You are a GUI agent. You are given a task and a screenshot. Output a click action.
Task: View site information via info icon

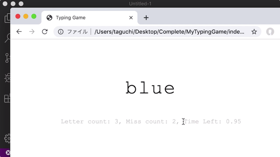pos(61,32)
